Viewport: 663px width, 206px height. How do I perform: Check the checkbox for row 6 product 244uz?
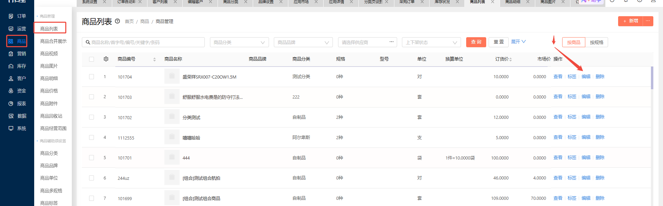(x=92, y=178)
